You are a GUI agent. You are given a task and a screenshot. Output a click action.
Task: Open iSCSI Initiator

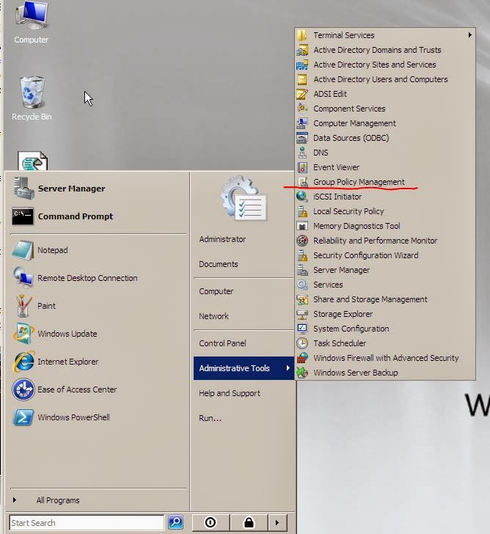tap(385, 197)
